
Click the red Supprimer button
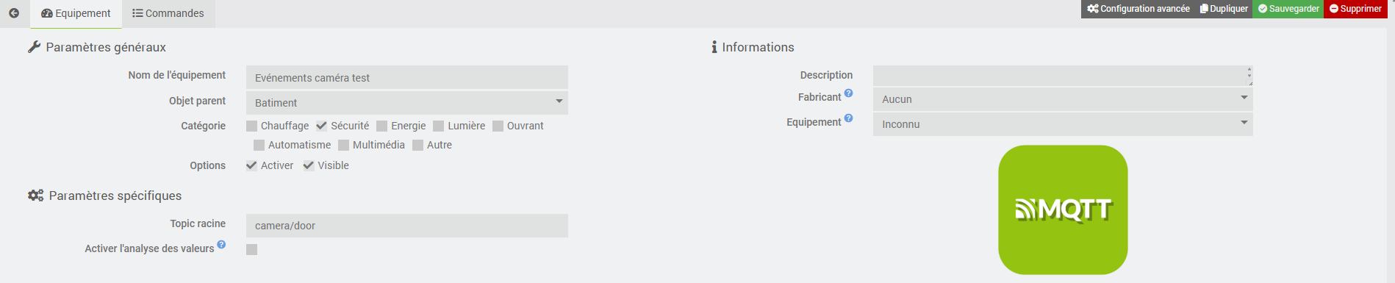coord(1355,9)
